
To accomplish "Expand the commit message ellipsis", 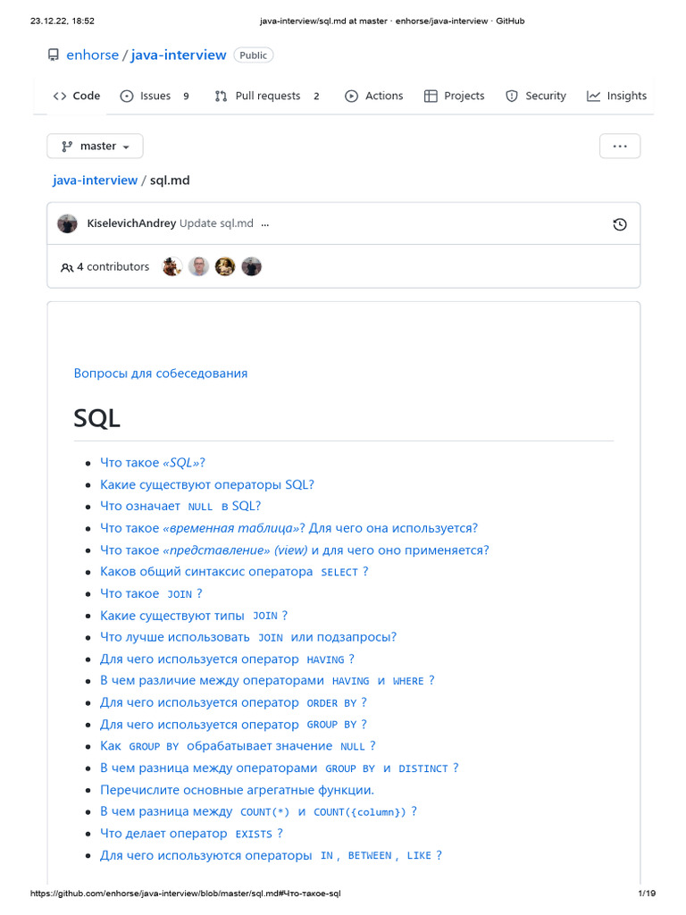I will 264,223.
